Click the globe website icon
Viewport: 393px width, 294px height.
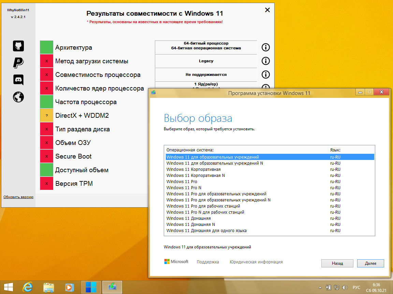pos(18,97)
